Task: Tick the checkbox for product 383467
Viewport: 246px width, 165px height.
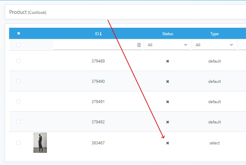Action: 19,143
